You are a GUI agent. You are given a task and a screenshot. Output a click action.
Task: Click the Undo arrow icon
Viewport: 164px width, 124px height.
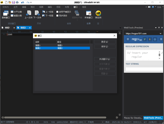click(x=23, y=3)
